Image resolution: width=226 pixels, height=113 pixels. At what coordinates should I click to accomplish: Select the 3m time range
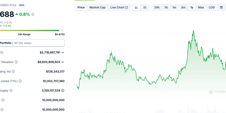(183, 7)
